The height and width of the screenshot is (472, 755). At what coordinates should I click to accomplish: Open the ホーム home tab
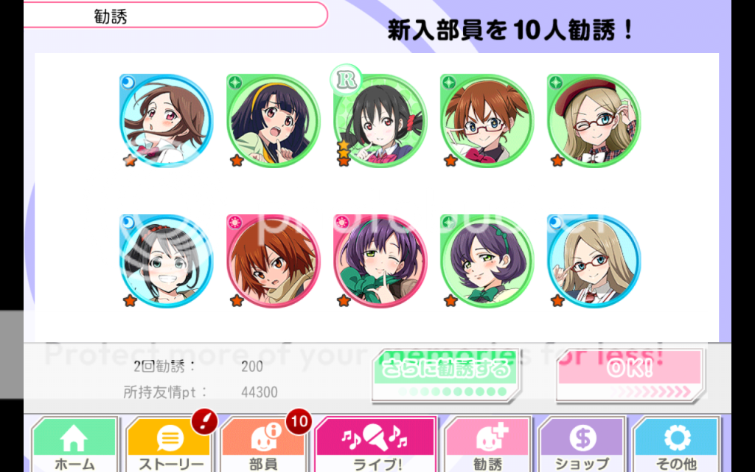[74, 445]
